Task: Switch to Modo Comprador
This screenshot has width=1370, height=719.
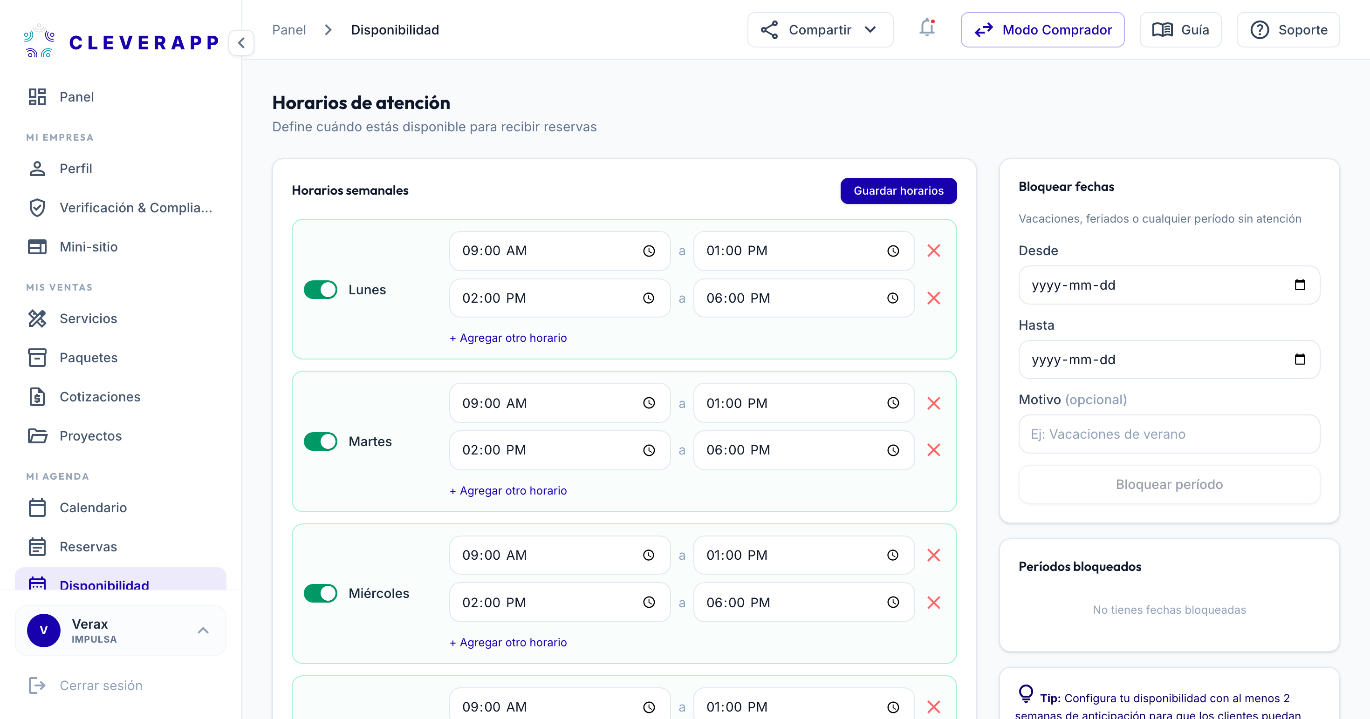Action: pos(1042,30)
